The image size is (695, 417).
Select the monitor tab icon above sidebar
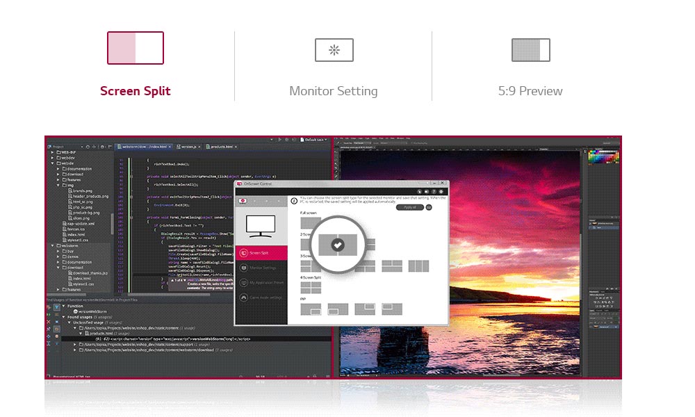[243, 201]
